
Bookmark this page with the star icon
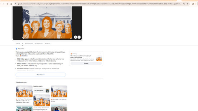coord(187,4)
